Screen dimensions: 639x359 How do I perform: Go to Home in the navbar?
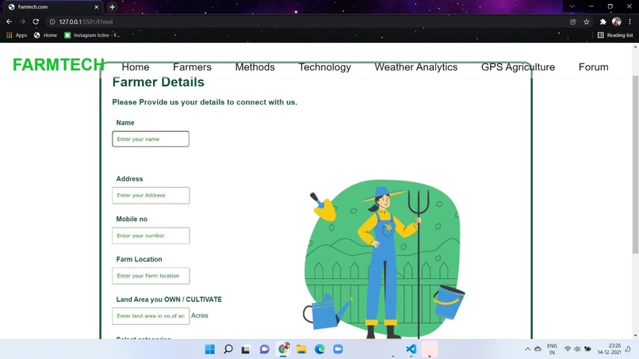(136, 67)
